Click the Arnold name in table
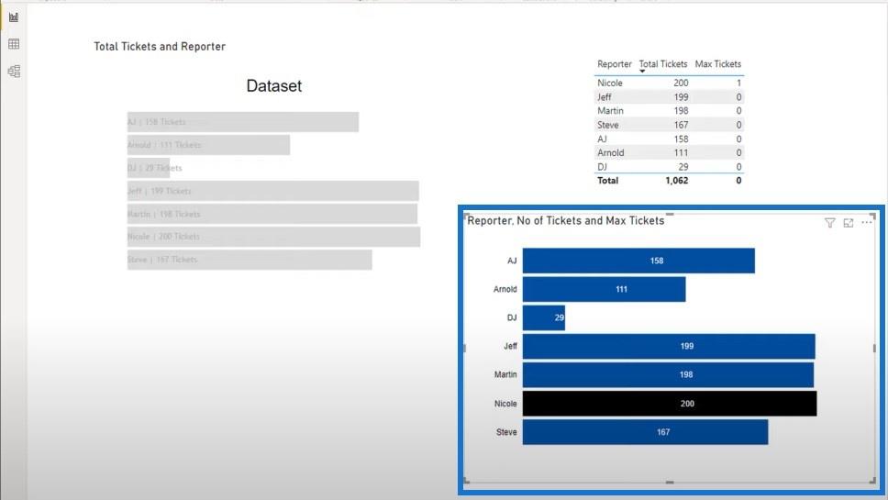Screen dimensions: 888x500 click(x=611, y=153)
